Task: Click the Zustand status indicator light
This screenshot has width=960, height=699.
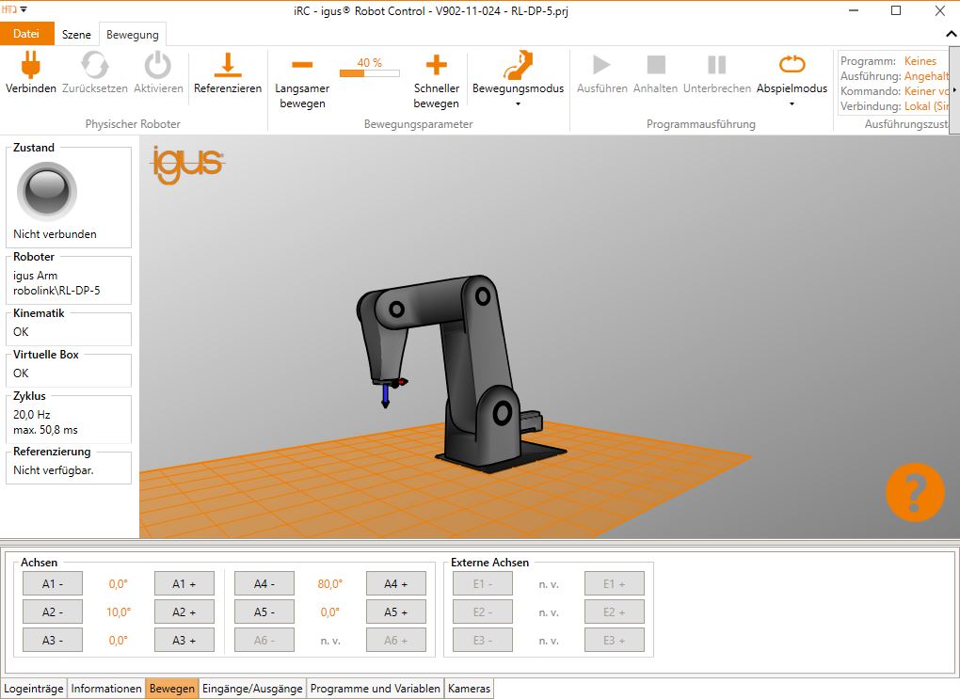Action: (x=46, y=191)
